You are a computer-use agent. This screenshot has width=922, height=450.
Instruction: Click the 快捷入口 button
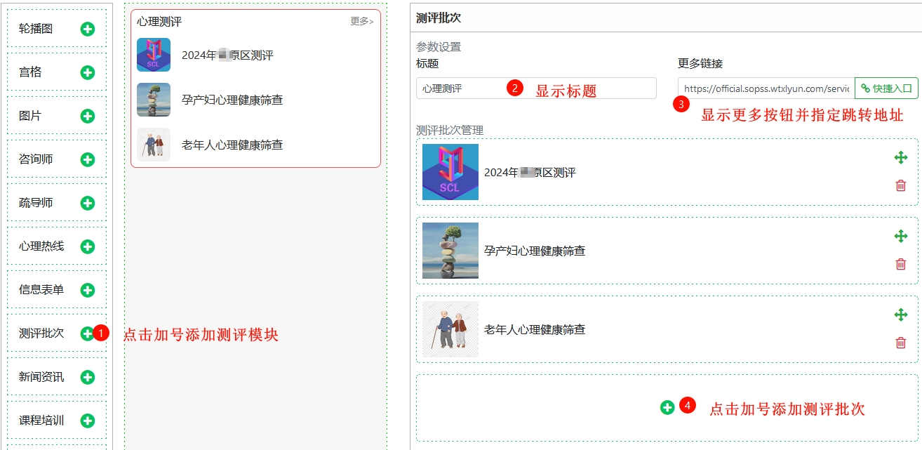coord(886,88)
